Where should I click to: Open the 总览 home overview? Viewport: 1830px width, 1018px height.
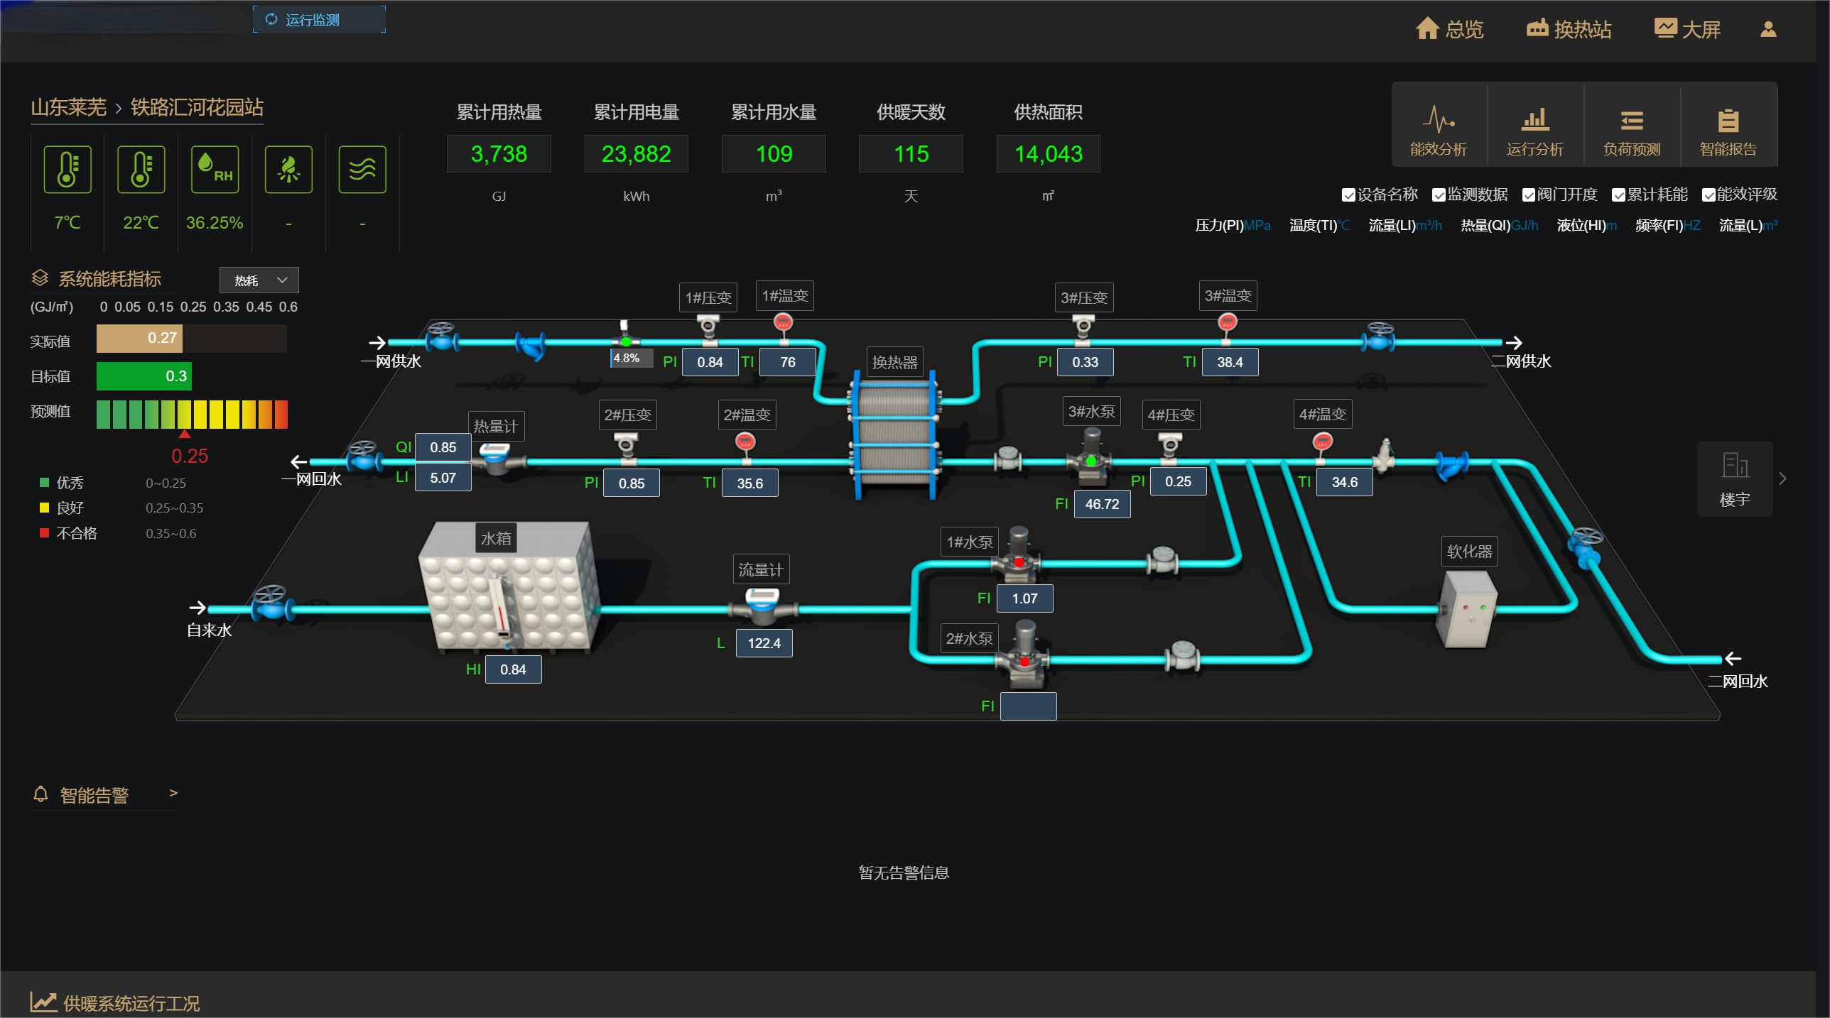coord(1449,29)
